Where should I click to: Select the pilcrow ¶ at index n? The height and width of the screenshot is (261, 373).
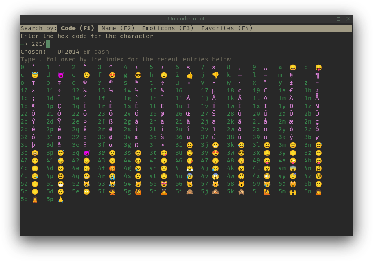click(317, 75)
